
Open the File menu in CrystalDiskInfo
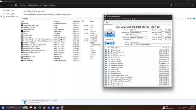pos(105,19)
